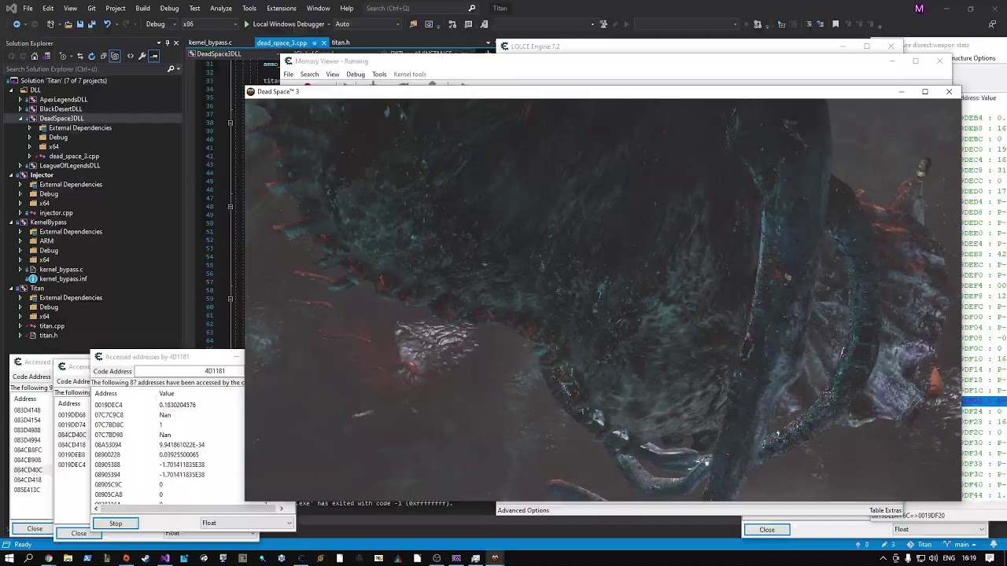The width and height of the screenshot is (1007, 566).
Task: Select address row 08900228
Action: click(168, 454)
